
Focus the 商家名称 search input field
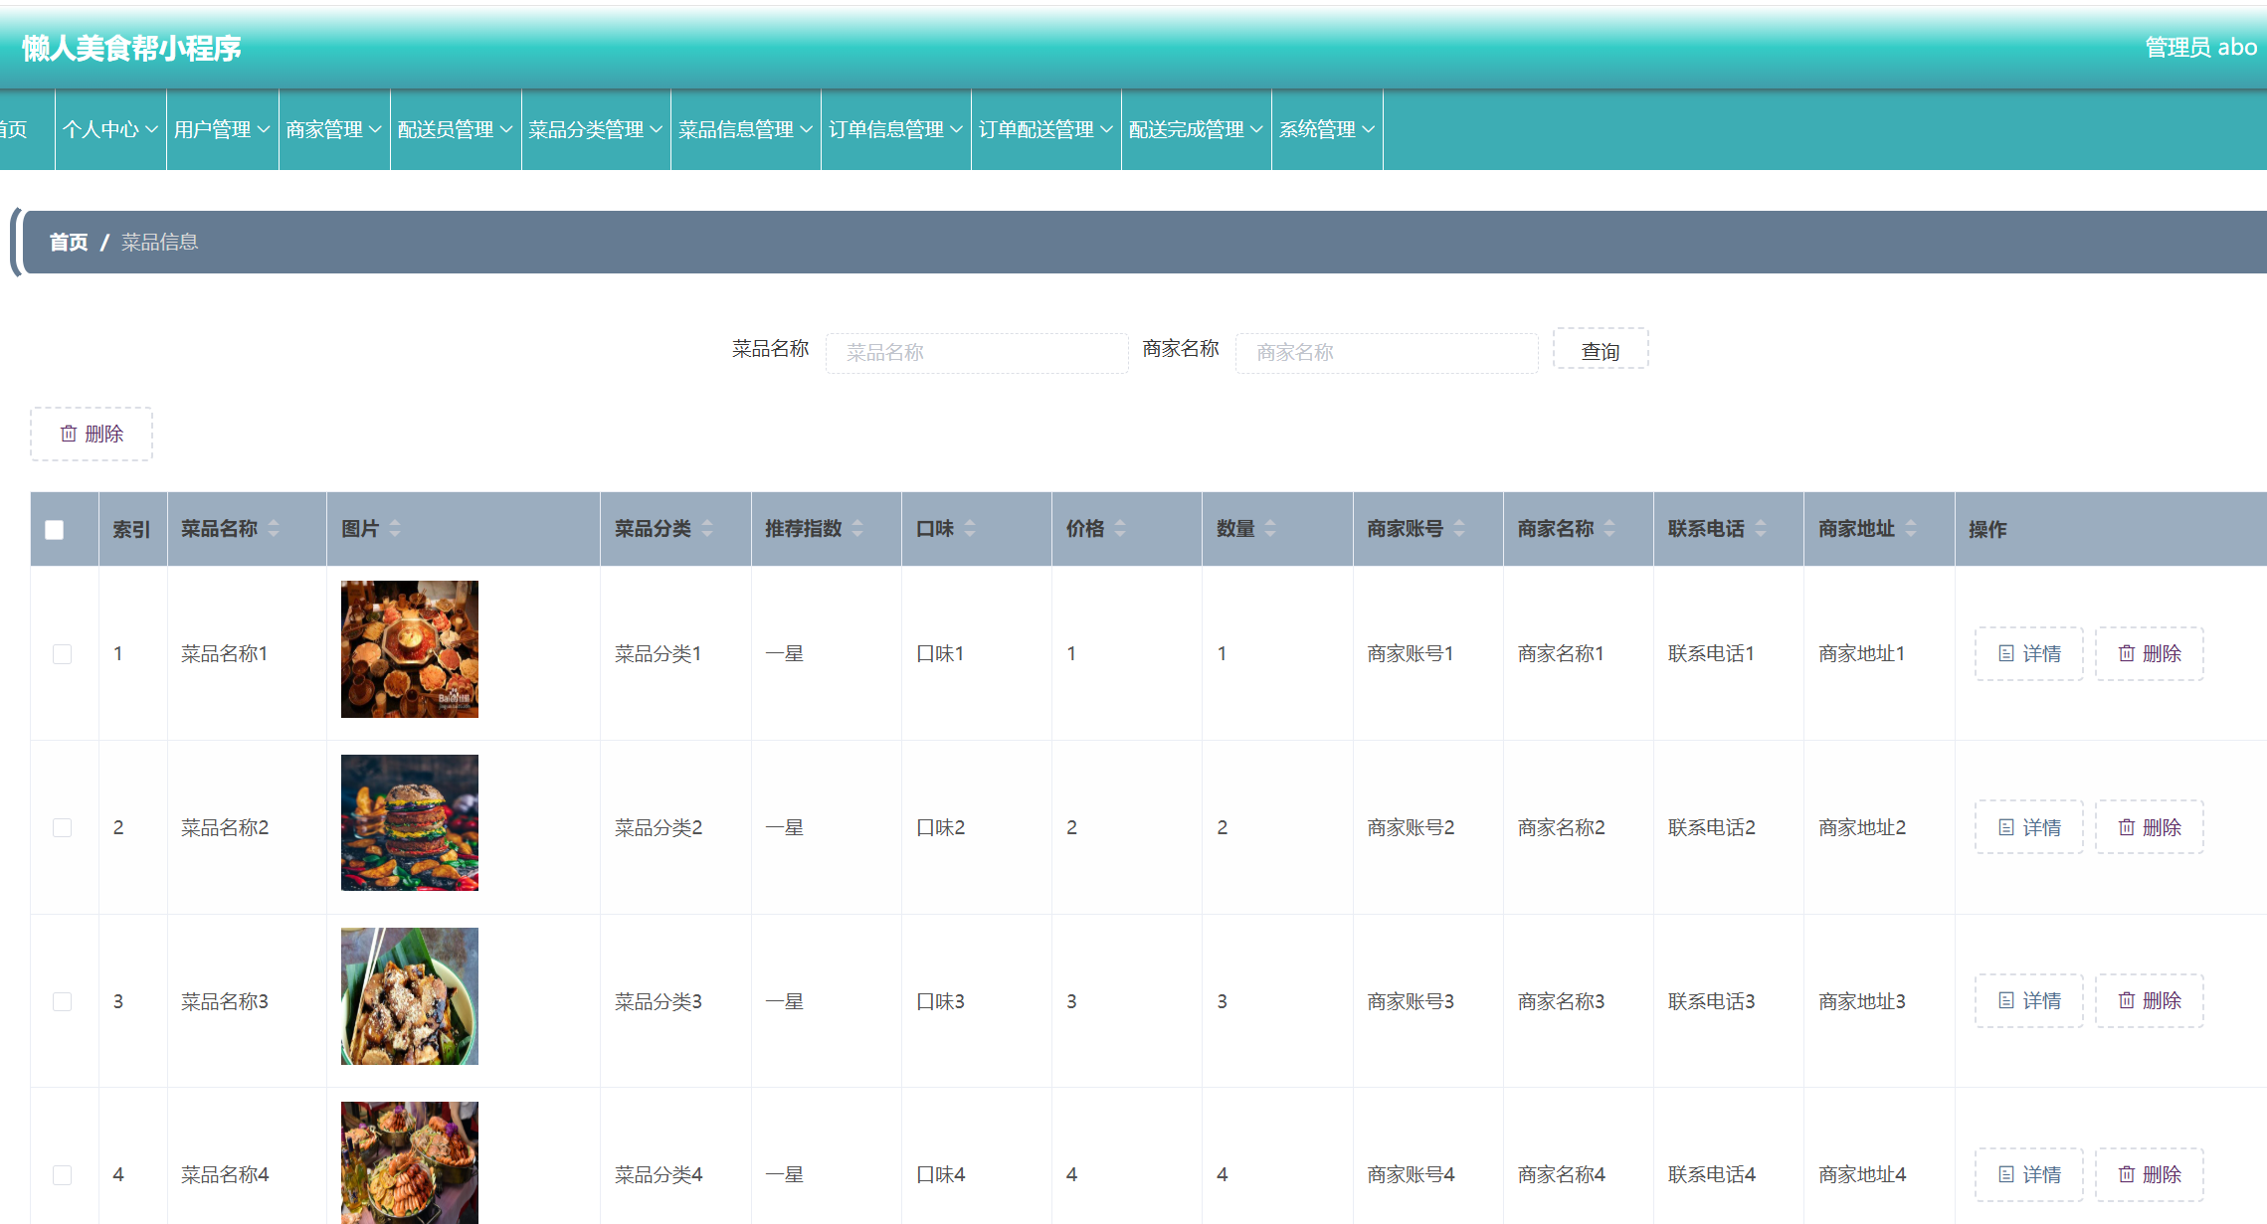click(x=1386, y=352)
